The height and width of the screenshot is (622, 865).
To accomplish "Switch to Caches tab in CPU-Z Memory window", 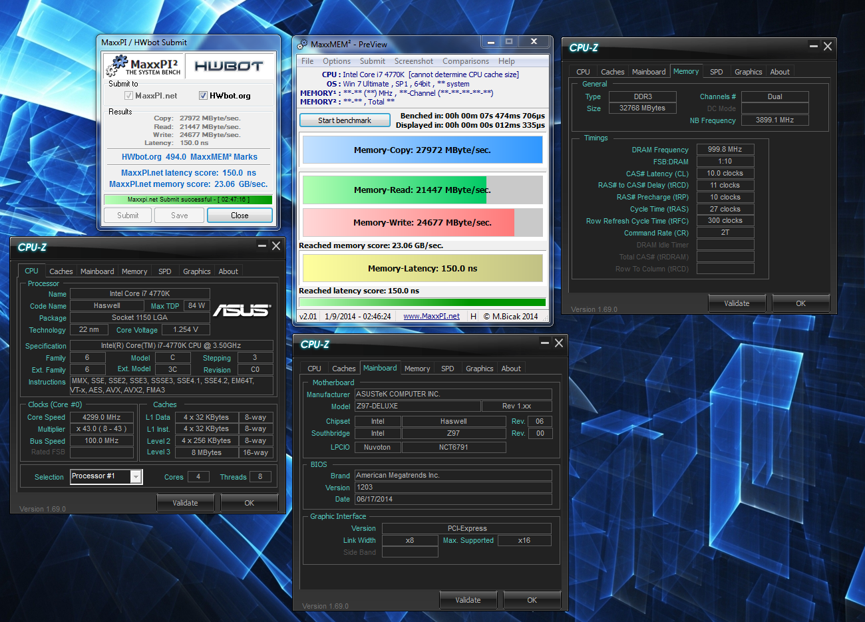I will click(612, 72).
